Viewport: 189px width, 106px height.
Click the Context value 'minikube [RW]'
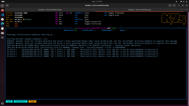click(21, 13)
